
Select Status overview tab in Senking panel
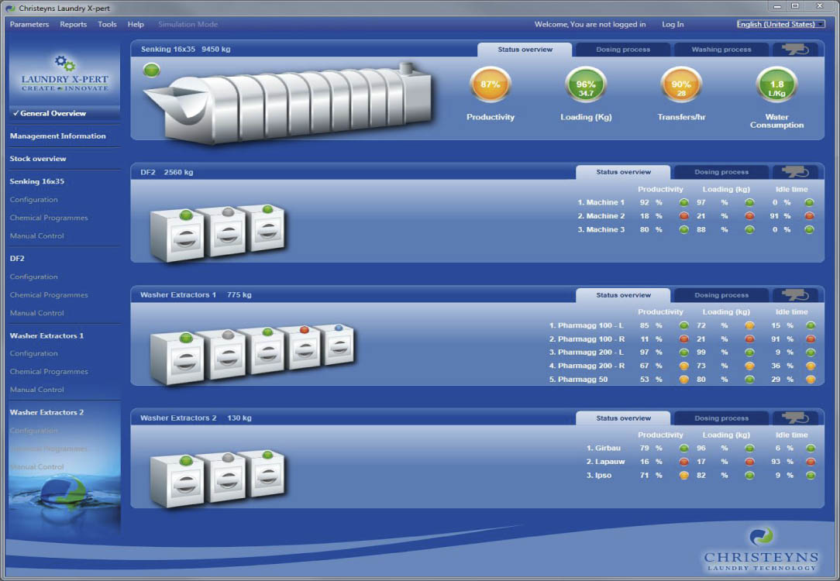pos(525,50)
